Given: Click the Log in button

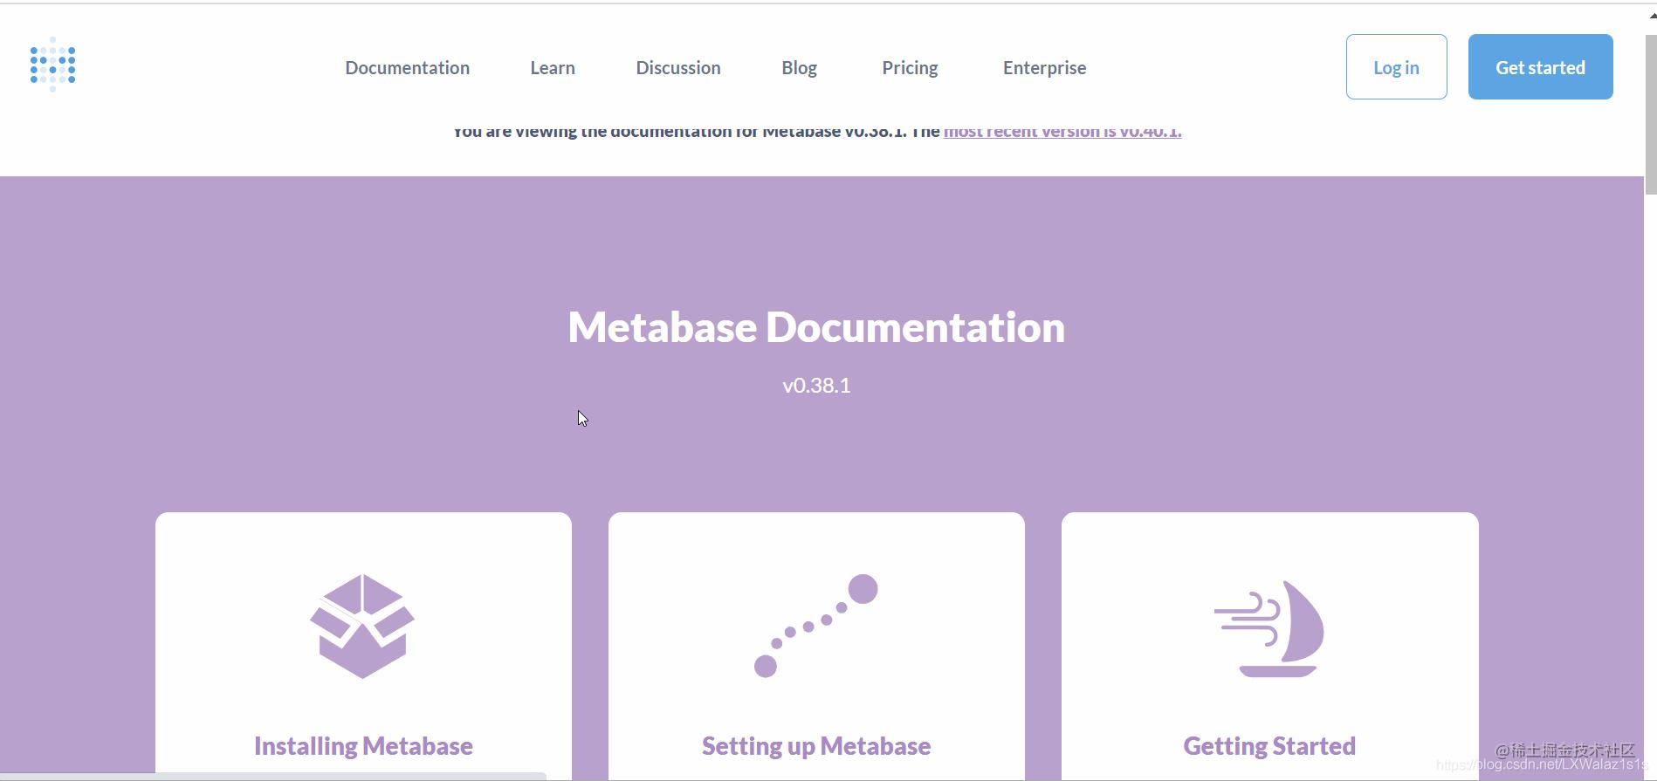Looking at the screenshot, I should [1396, 66].
